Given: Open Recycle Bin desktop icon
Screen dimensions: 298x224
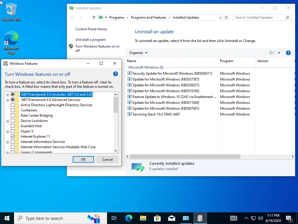Looking at the screenshot, I should [11, 12].
